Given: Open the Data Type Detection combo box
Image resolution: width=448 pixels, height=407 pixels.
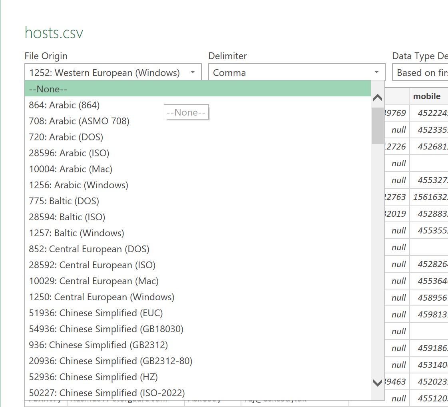Looking at the screenshot, I should [x=420, y=72].
